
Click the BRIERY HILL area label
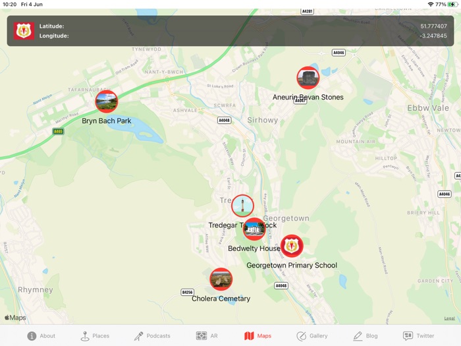pos(423,213)
